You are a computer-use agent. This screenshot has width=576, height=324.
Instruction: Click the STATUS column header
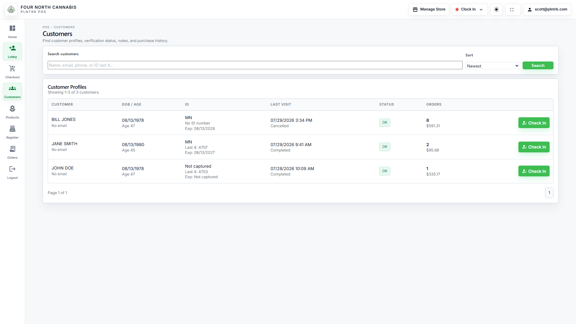(x=386, y=104)
